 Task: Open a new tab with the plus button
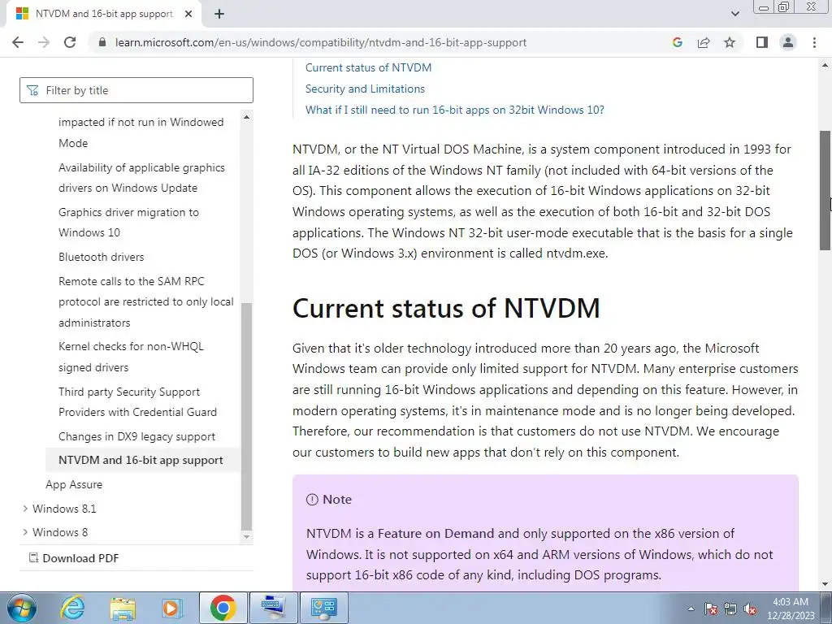point(219,15)
